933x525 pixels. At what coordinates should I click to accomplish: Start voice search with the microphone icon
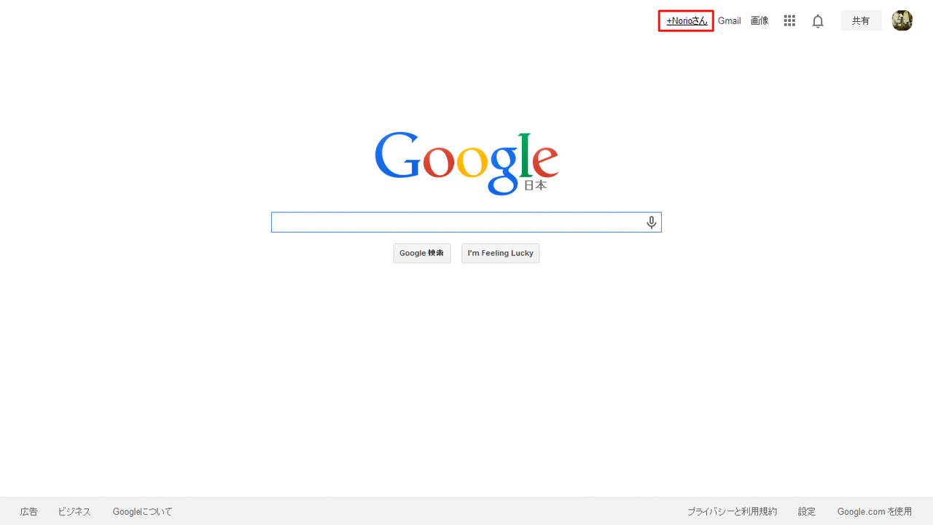(652, 222)
